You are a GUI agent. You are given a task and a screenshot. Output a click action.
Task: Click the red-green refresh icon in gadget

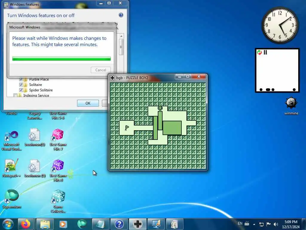click(259, 52)
